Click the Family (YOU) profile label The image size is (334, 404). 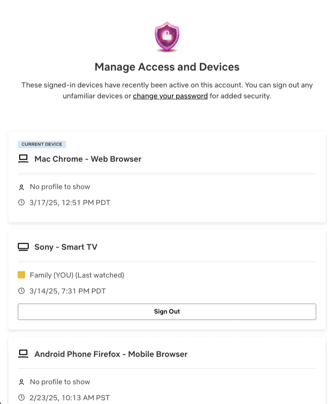click(77, 275)
